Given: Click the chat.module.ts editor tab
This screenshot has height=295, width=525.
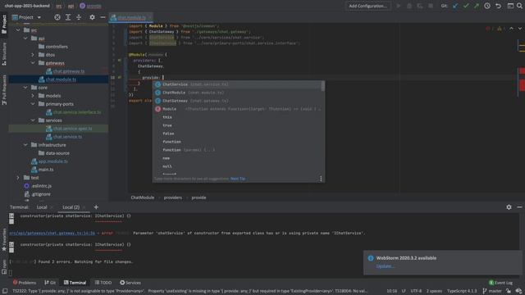Looking at the screenshot, I should click(x=131, y=17).
